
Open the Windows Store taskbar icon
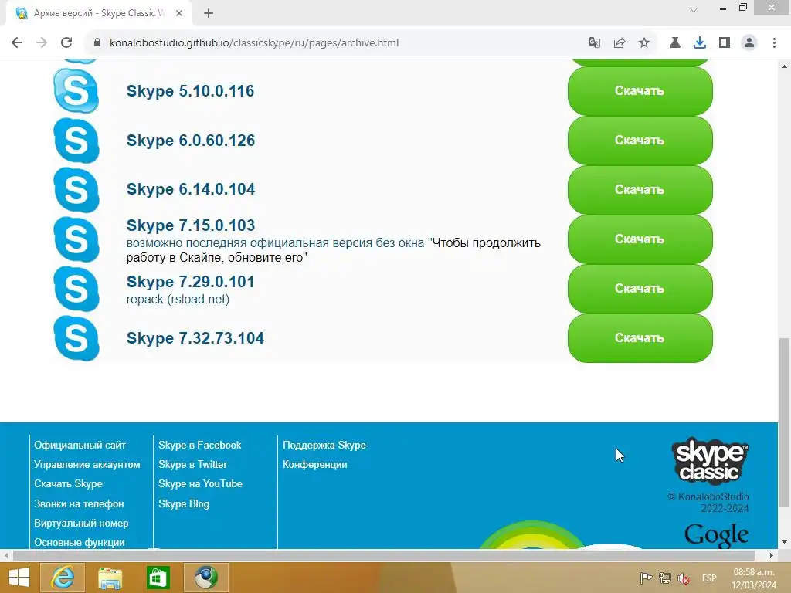158,578
